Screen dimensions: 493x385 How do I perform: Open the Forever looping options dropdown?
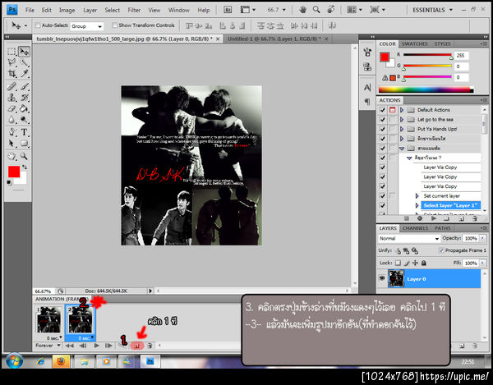point(48,346)
